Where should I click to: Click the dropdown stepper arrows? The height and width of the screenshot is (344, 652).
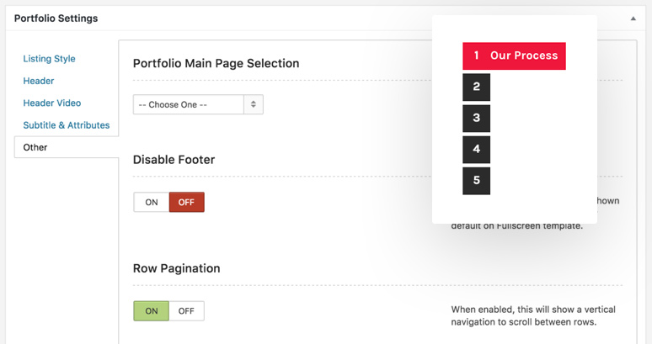254,104
